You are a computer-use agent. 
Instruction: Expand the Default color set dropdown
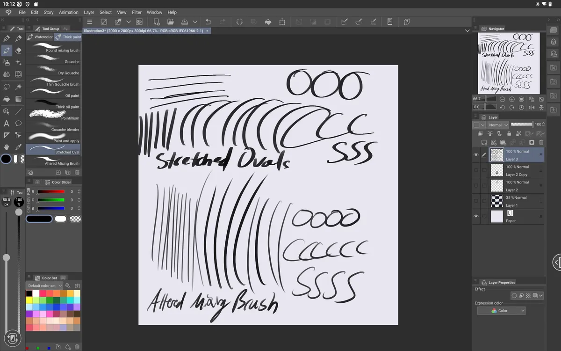point(44,285)
